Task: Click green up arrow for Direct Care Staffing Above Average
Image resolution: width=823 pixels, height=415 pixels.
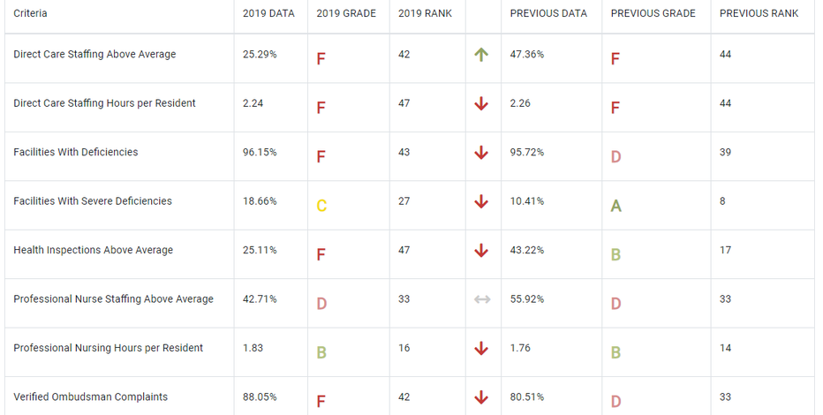Action: 481,55
